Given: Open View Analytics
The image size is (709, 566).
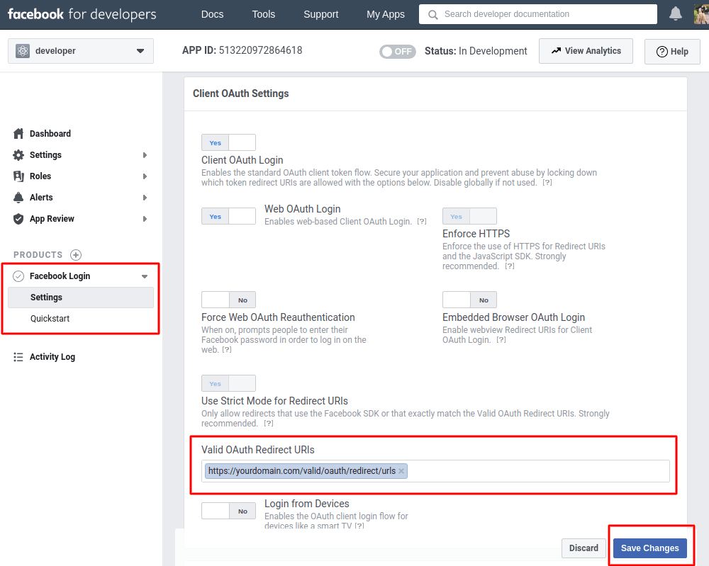Looking at the screenshot, I should [586, 50].
